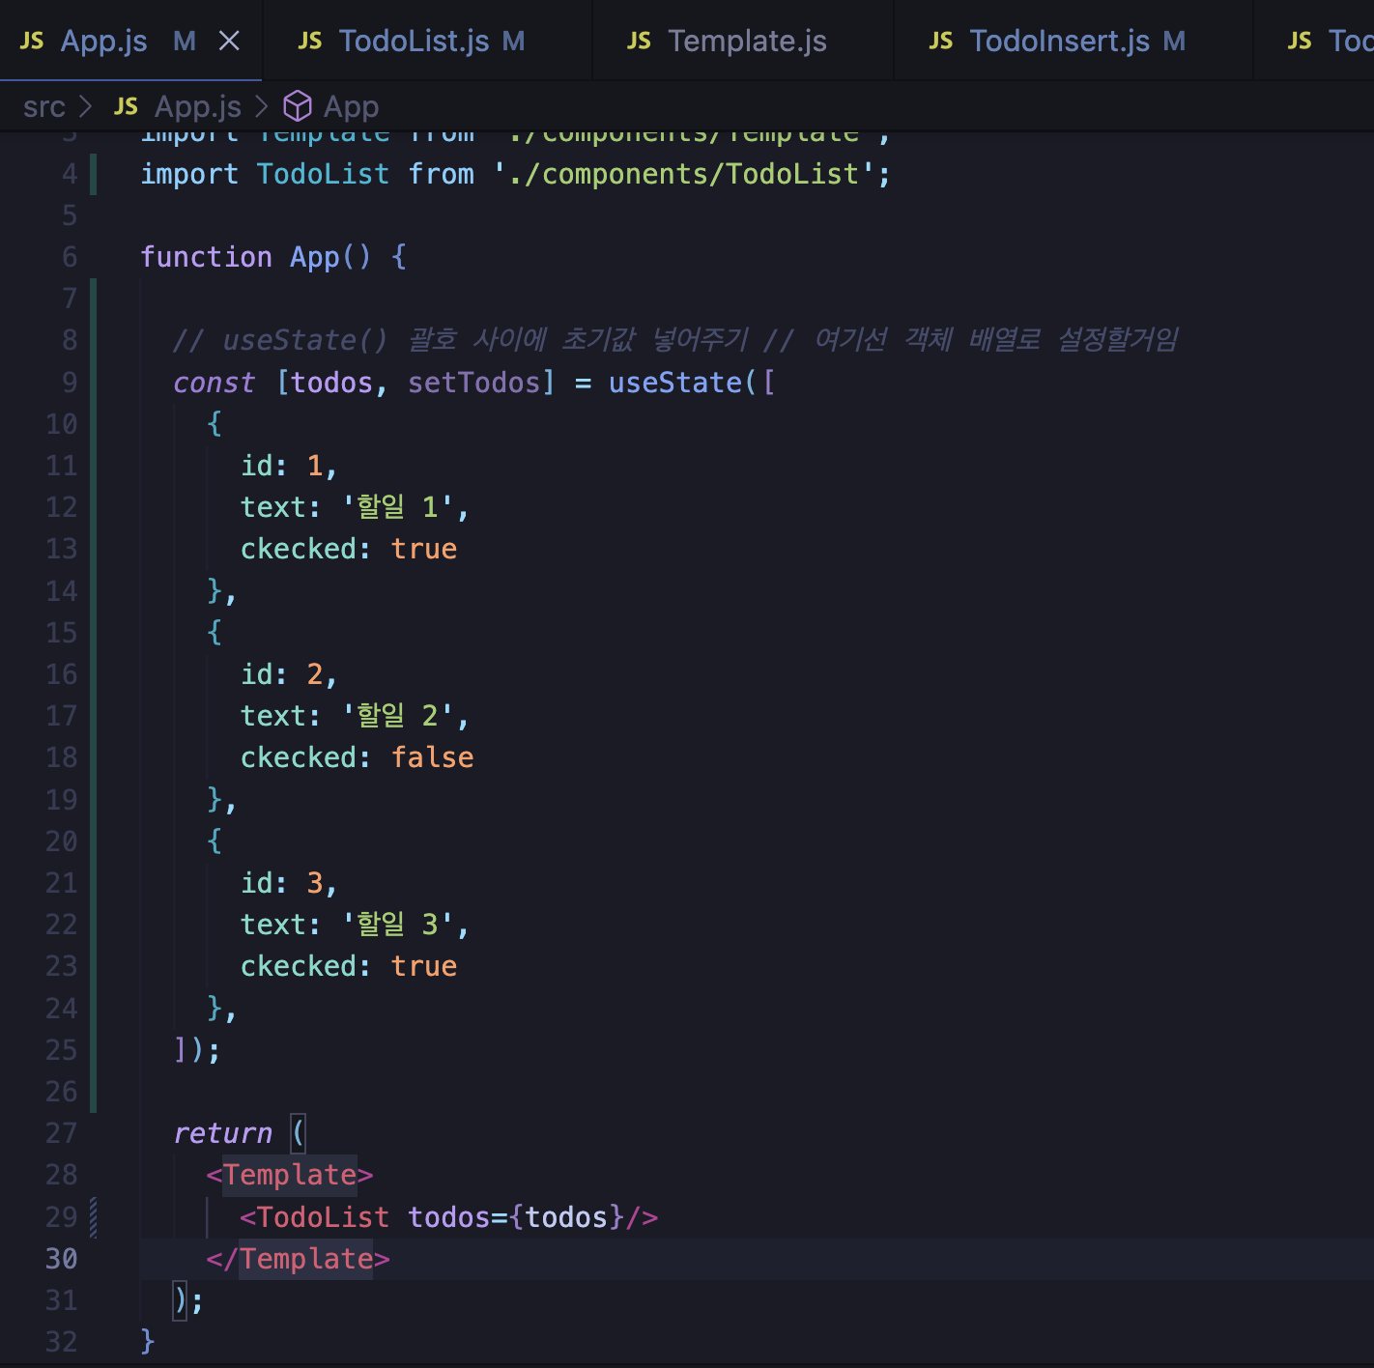Click the text '할일 2' string

coord(397,716)
